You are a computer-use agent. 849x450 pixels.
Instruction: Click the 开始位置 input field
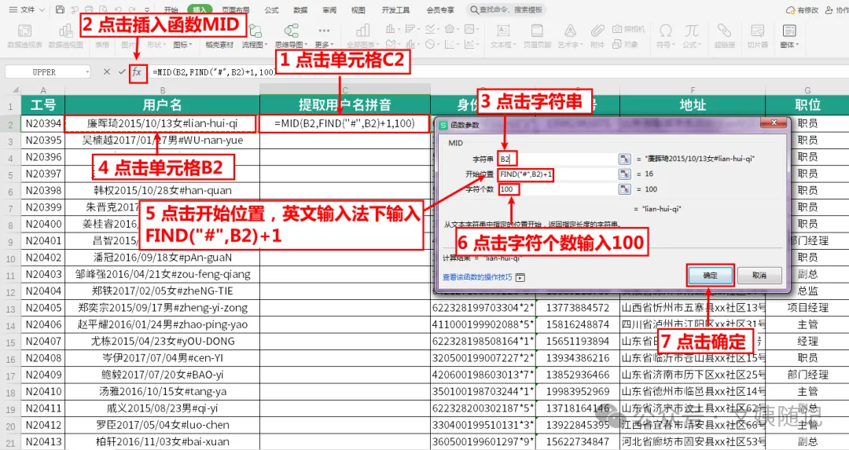pyautogui.click(x=557, y=174)
